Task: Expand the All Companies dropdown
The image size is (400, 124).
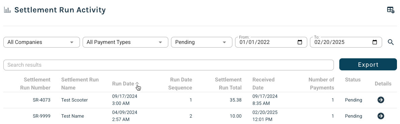Action: pyautogui.click(x=41, y=42)
